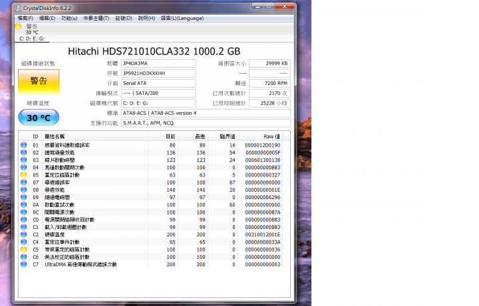Viewport: 479px width, 306px height.
Task: Open the 語言(L)(Language) menu
Action: (182, 19)
